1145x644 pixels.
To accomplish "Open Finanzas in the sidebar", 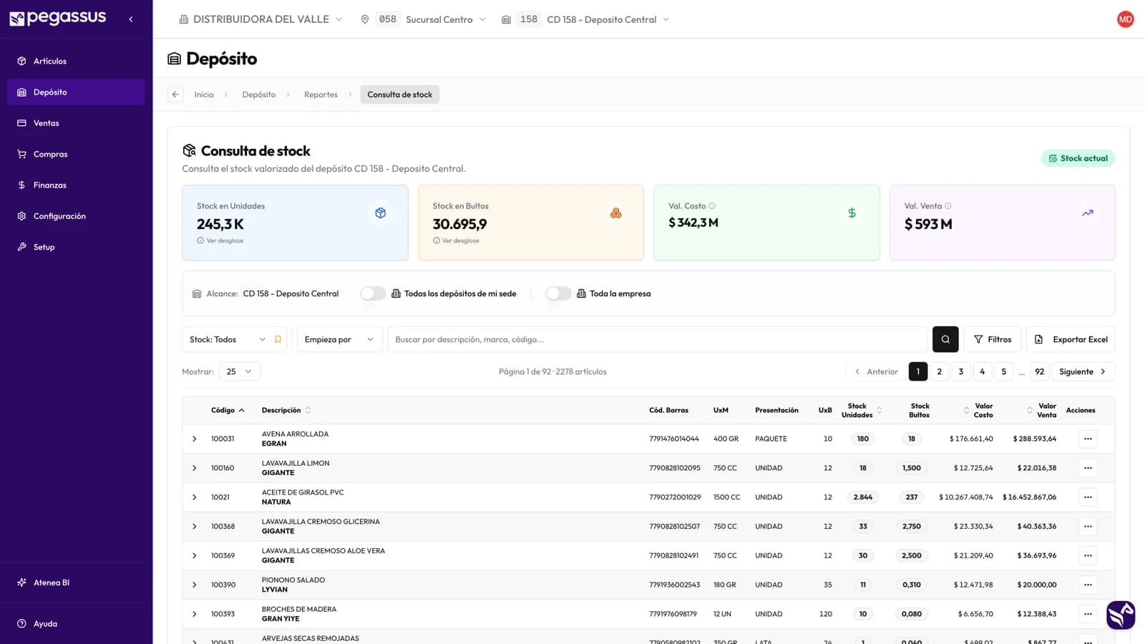I will tap(76, 185).
